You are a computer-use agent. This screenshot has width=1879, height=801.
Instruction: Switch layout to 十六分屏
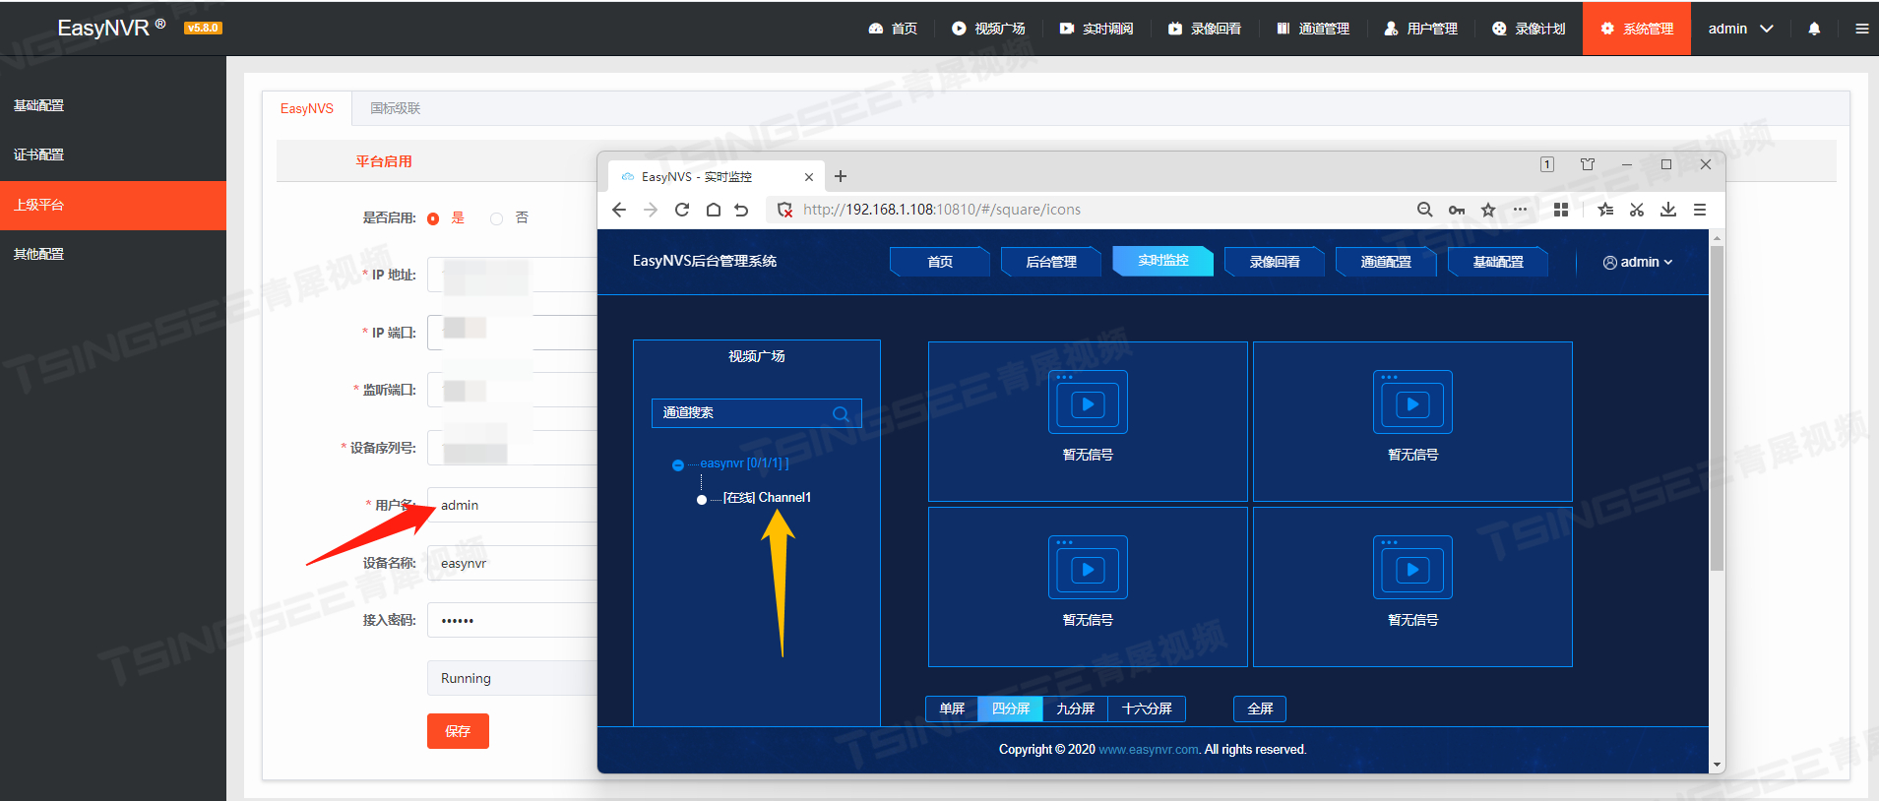click(1147, 709)
